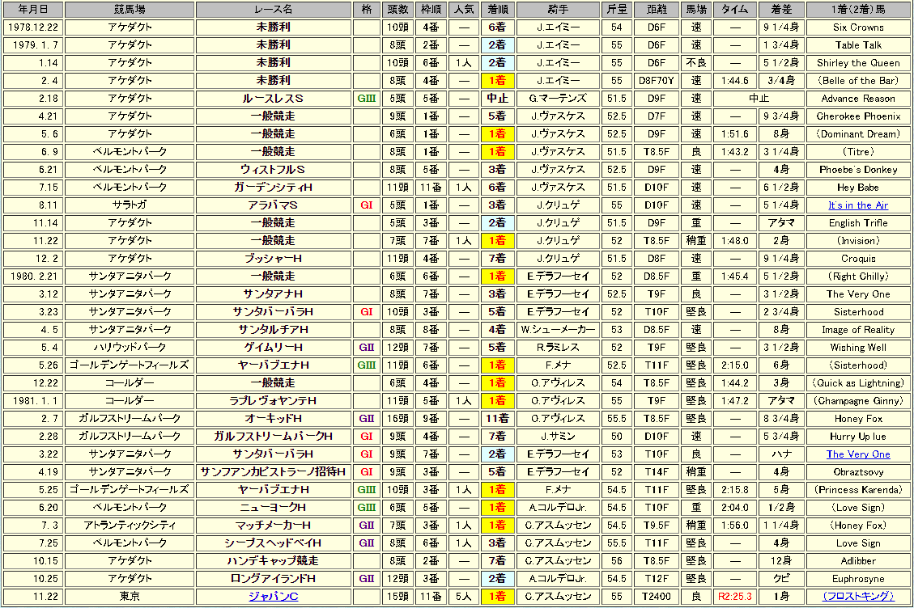Viewport: 914px width, 608px height.
Task: Select the オーキッドH race name cell
Action: click(x=274, y=419)
